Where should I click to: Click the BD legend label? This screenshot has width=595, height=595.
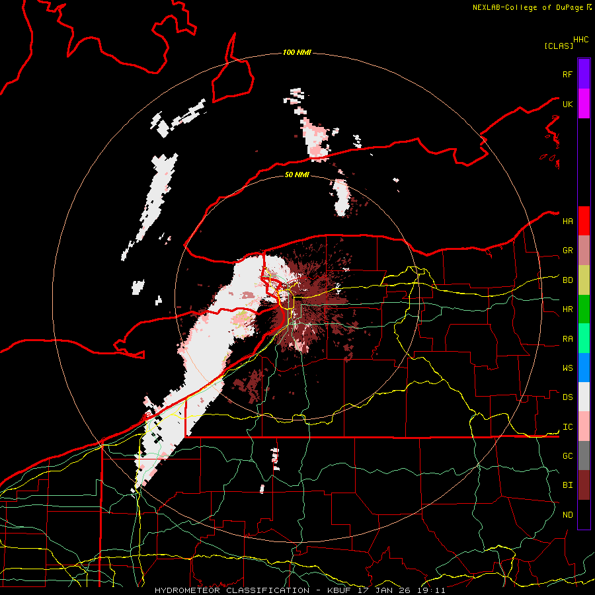click(568, 280)
